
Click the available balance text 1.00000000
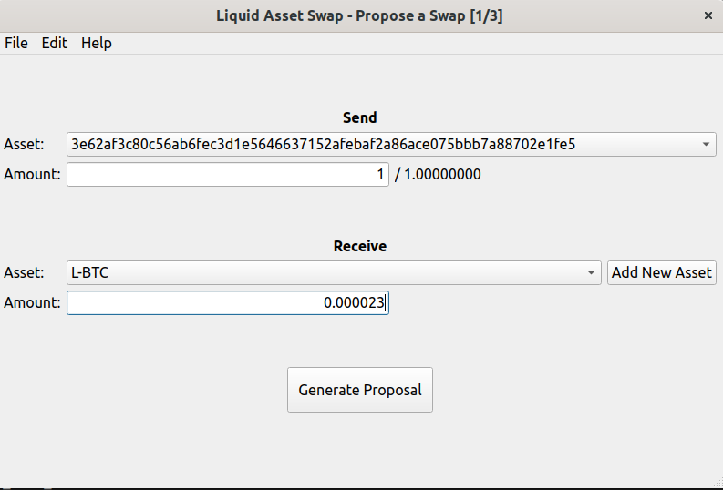(442, 174)
